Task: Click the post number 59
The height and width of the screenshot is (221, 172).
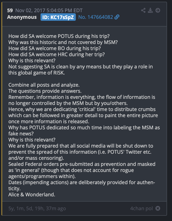Action: [10, 11]
